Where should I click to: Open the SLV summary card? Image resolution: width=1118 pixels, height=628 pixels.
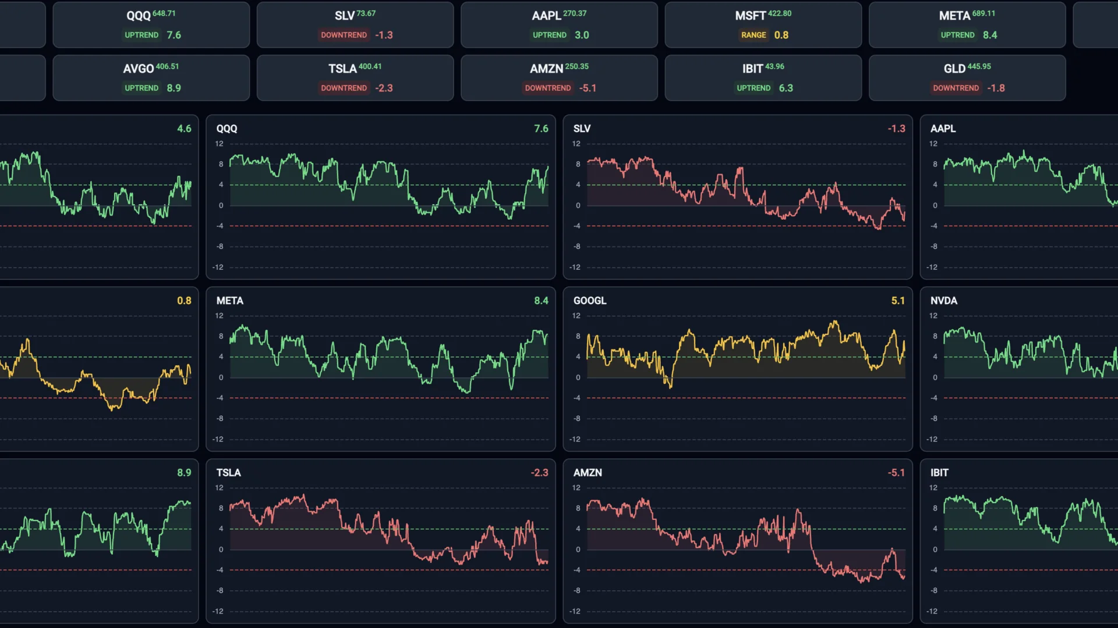tap(355, 24)
